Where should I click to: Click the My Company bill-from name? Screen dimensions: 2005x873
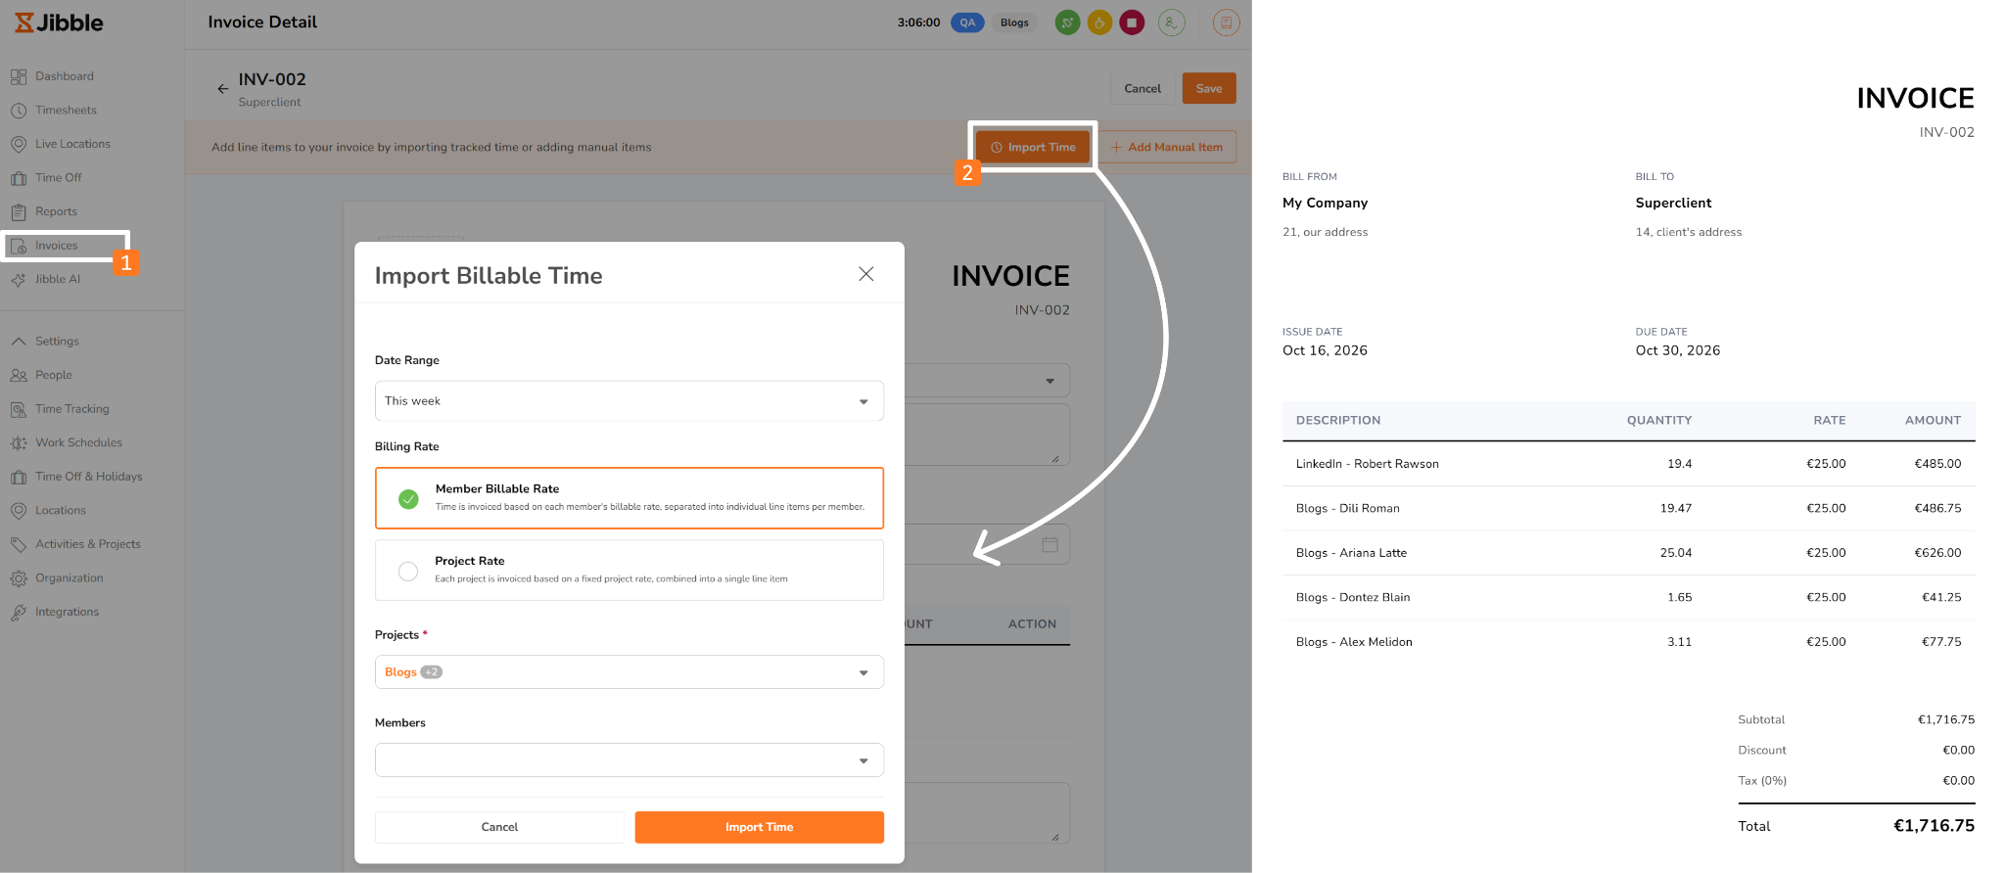(1325, 204)
